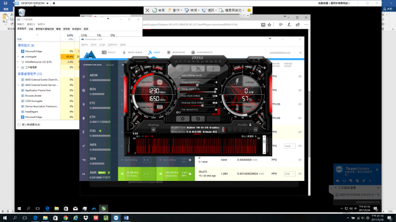Click Share icon in the Edge toolbar
This screenshot has width=396, height=222.
298,25
